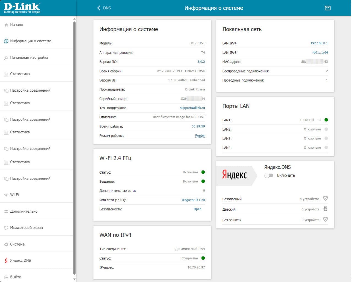The height and width of the screenshot is (282, 352).
Task: Click the small link icon next to 100M-Full
Action: point(319,120)
